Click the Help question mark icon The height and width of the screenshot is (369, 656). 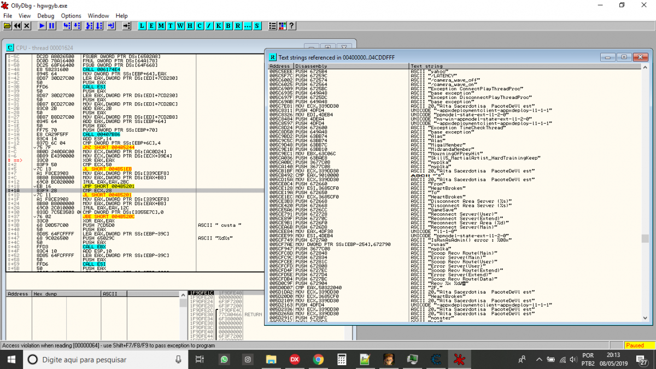coord(291,26)
